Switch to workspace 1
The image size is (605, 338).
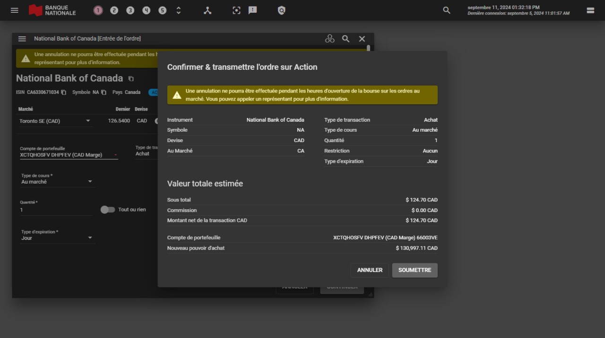coord(98,10)
